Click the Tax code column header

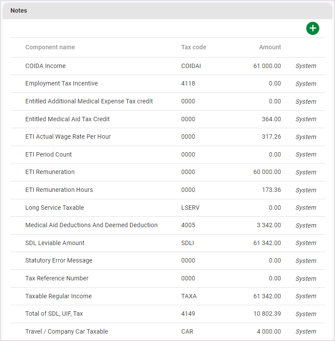pos(194,47)
